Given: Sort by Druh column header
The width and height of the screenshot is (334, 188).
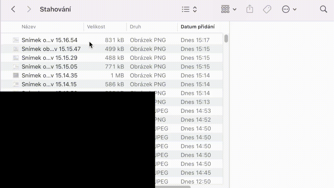Looking at the screenshot, I should (135, 27).
